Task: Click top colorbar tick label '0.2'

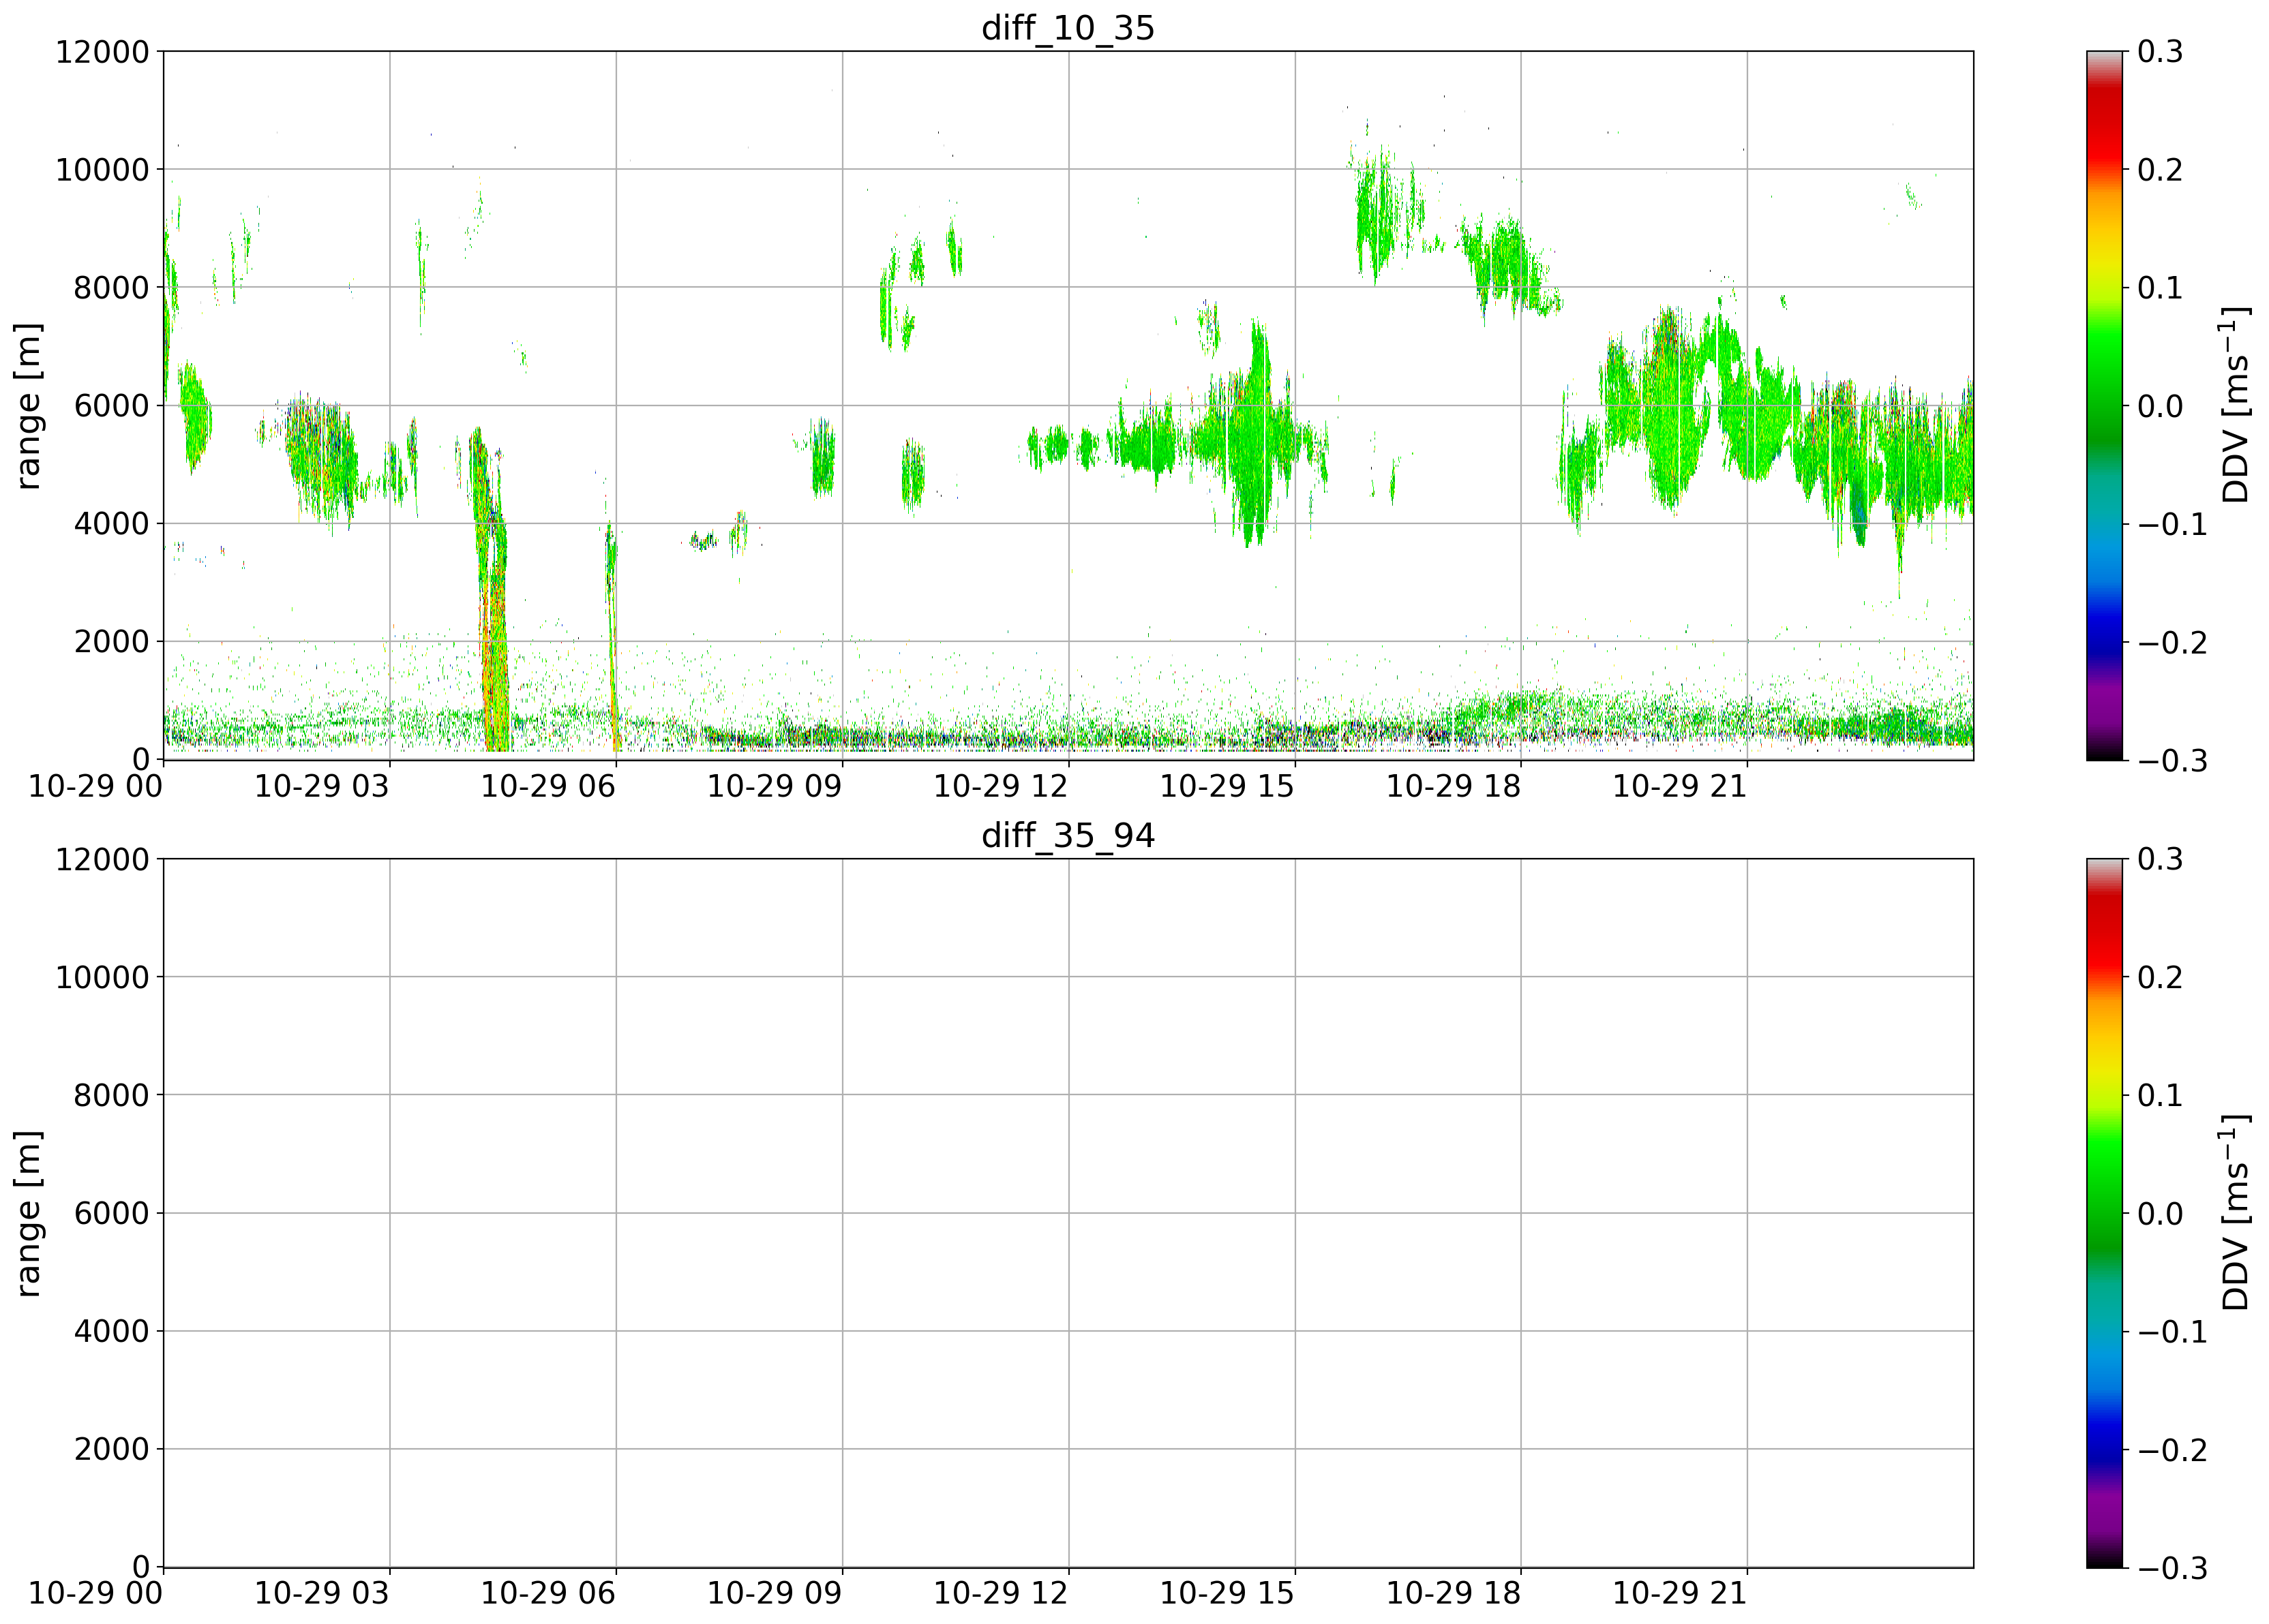Action: [x=2160, y=170]
